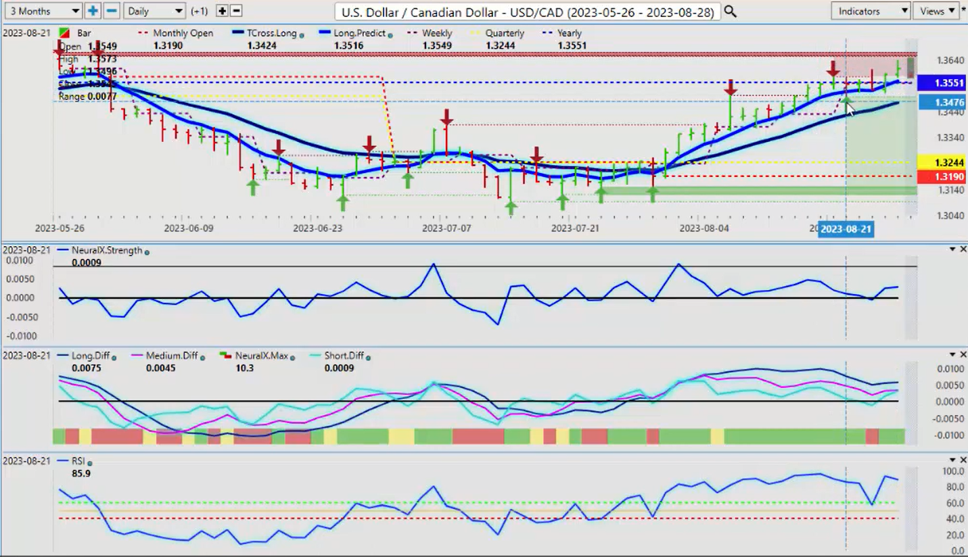This screenshot has height=557, width=968.
Task: Click the 2023-07-07 date label
Action: point(446,228)
